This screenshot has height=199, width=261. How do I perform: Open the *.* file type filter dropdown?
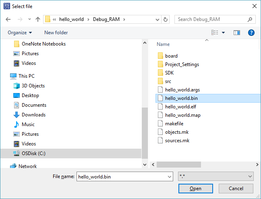[x=216, y=176]
